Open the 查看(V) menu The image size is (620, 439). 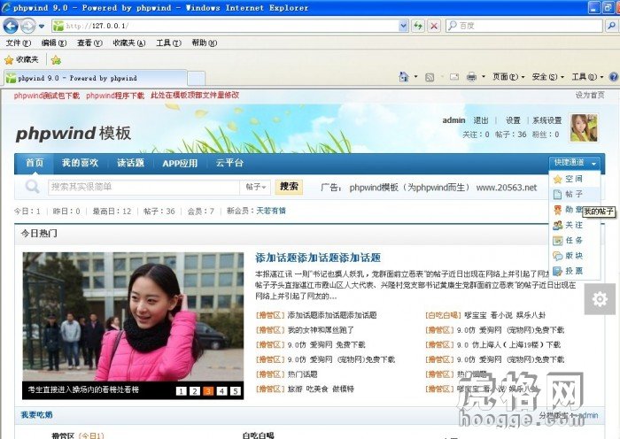89,42
